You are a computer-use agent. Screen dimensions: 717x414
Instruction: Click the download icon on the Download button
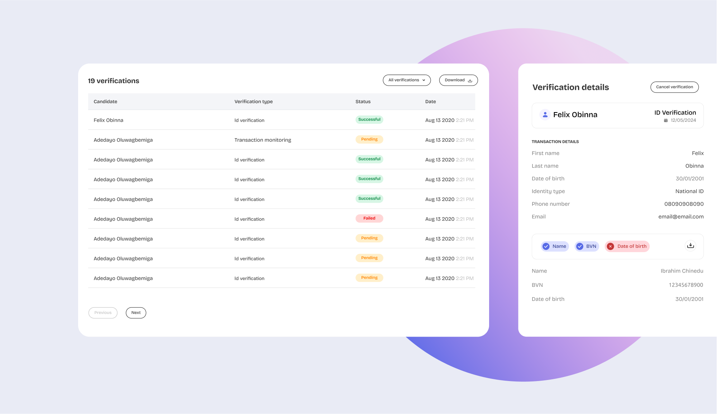coord(469,80)
